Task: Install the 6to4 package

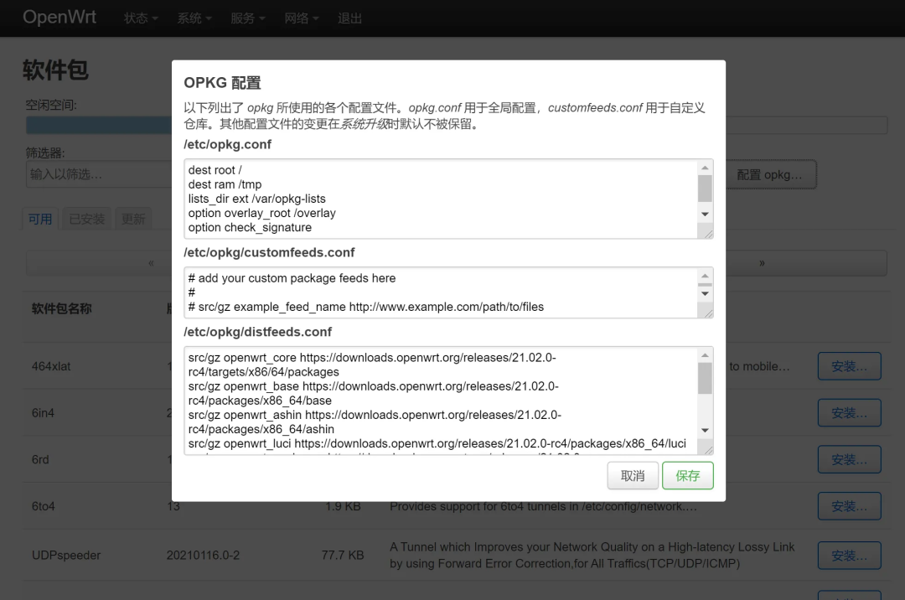Action: coord(849,506)
